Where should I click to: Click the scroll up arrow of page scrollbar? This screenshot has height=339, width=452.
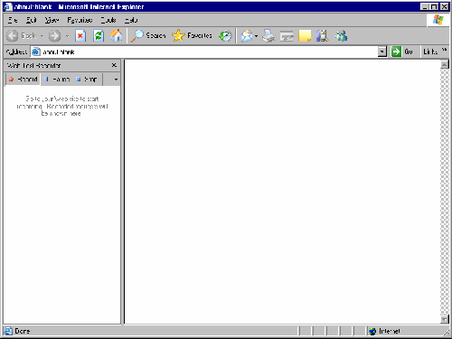pyautogui.click(x=445, y=64)
